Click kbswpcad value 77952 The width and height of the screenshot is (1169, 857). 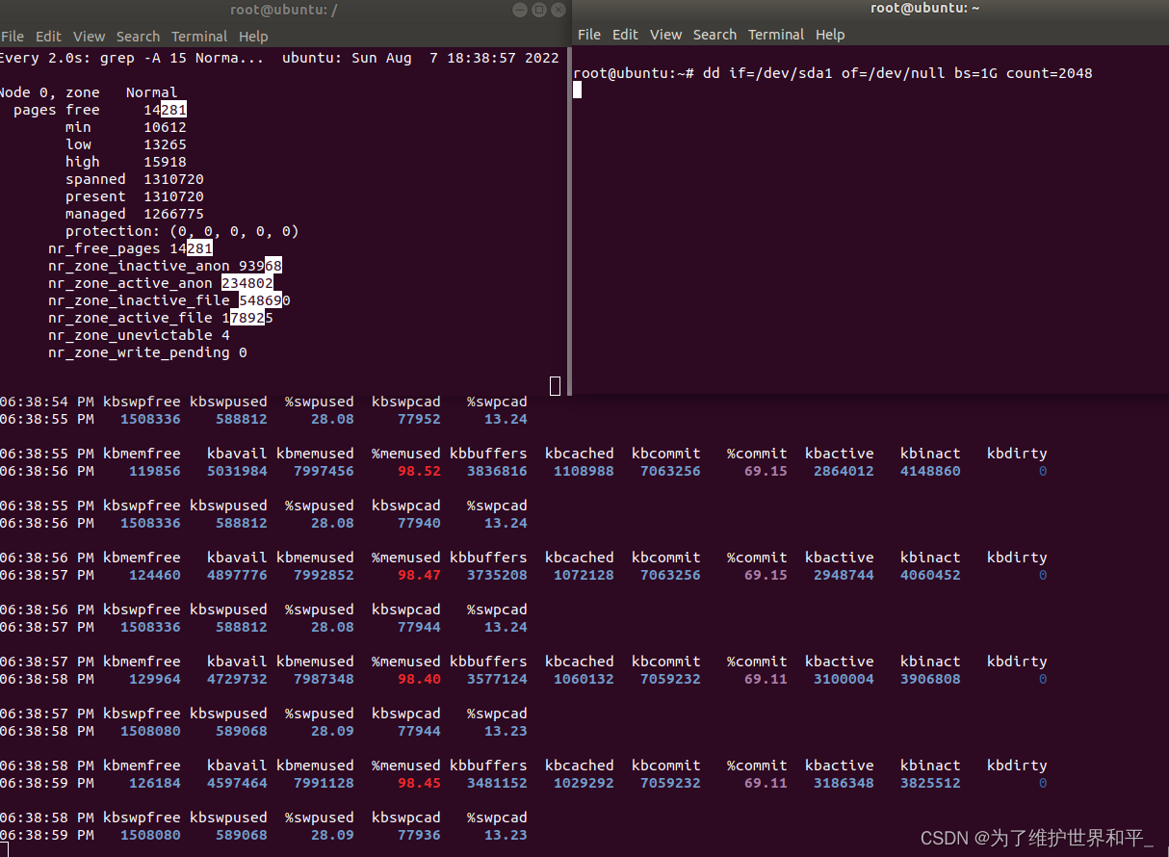419,419
